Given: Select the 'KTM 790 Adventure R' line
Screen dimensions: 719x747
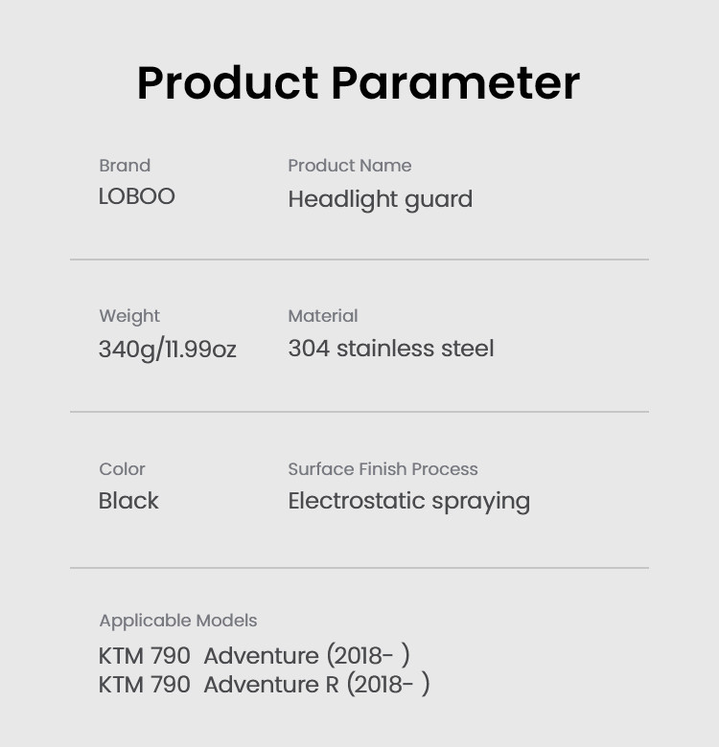Looking at the screenshot, I should (x=265, y=685).
